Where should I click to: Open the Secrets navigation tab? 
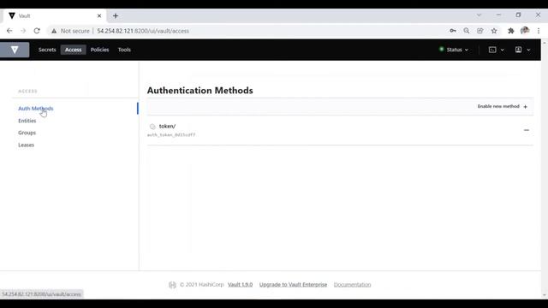(47, 50)
